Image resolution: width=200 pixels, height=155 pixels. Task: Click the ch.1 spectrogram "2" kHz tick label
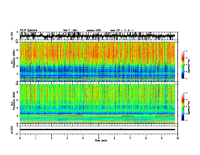[17, 74]
